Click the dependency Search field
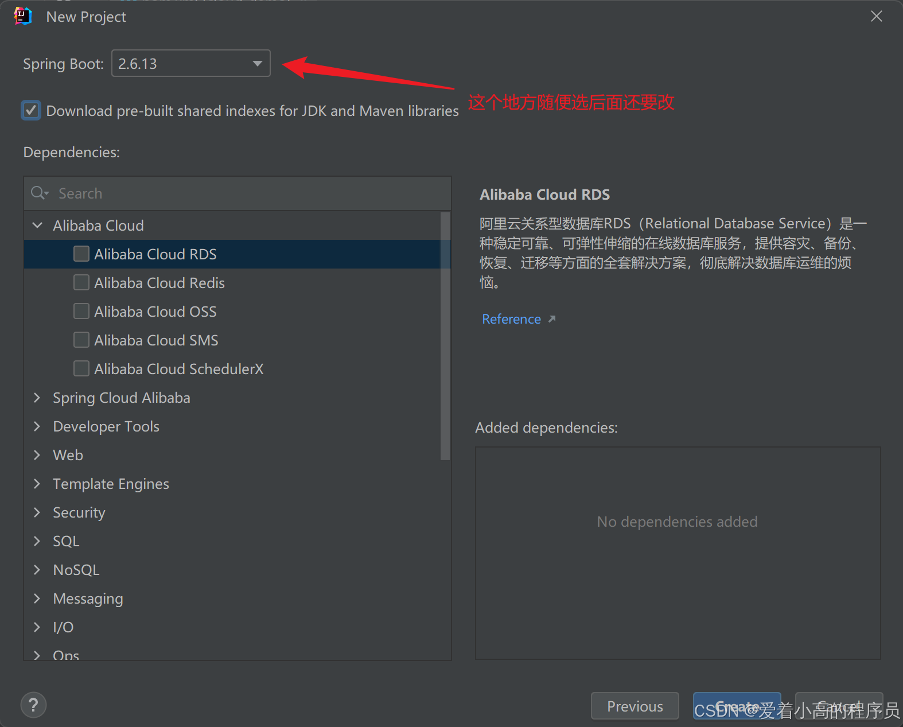The height and width of the screenshot is (727, 903). (x=238, y=193)
